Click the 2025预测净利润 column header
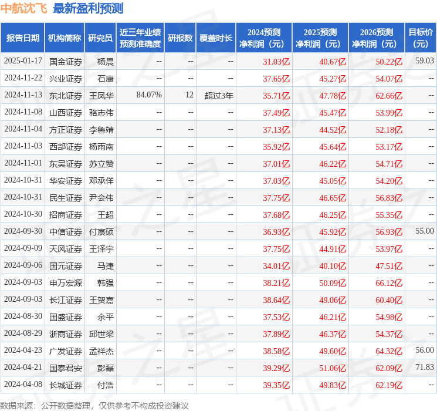 (x=320, y=38)
